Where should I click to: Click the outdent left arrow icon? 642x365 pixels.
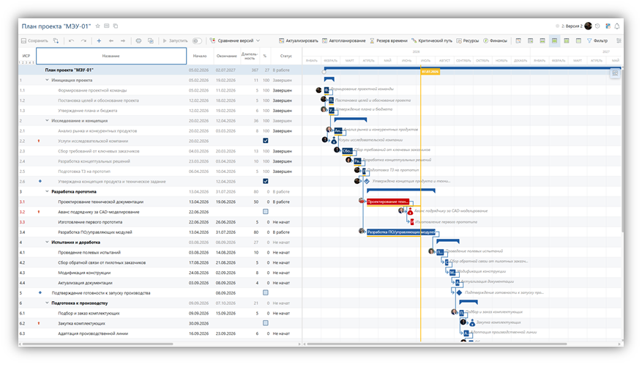111,40
